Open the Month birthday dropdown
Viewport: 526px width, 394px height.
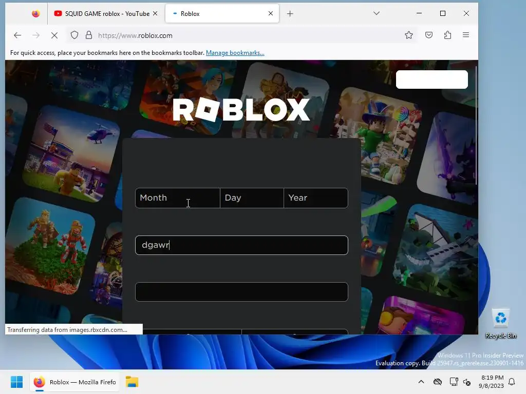click(177, 198)
